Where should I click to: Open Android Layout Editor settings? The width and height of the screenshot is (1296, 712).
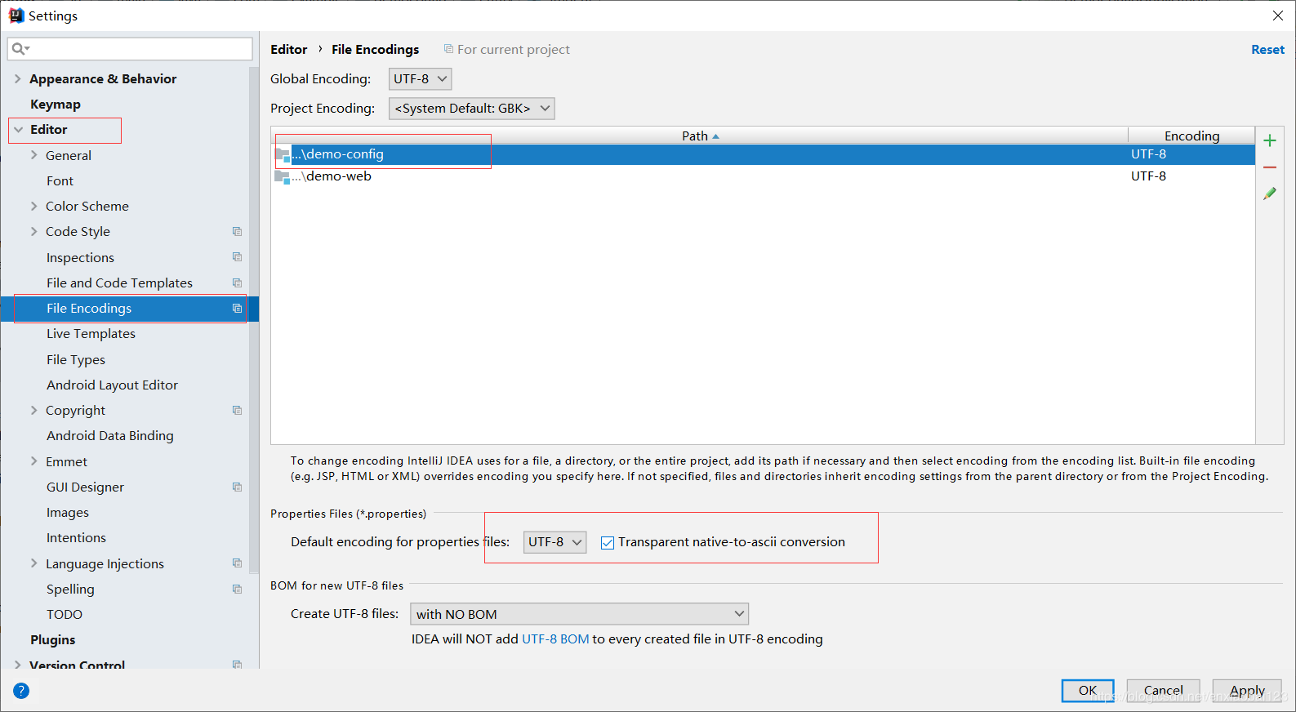[x=112, y=385]
